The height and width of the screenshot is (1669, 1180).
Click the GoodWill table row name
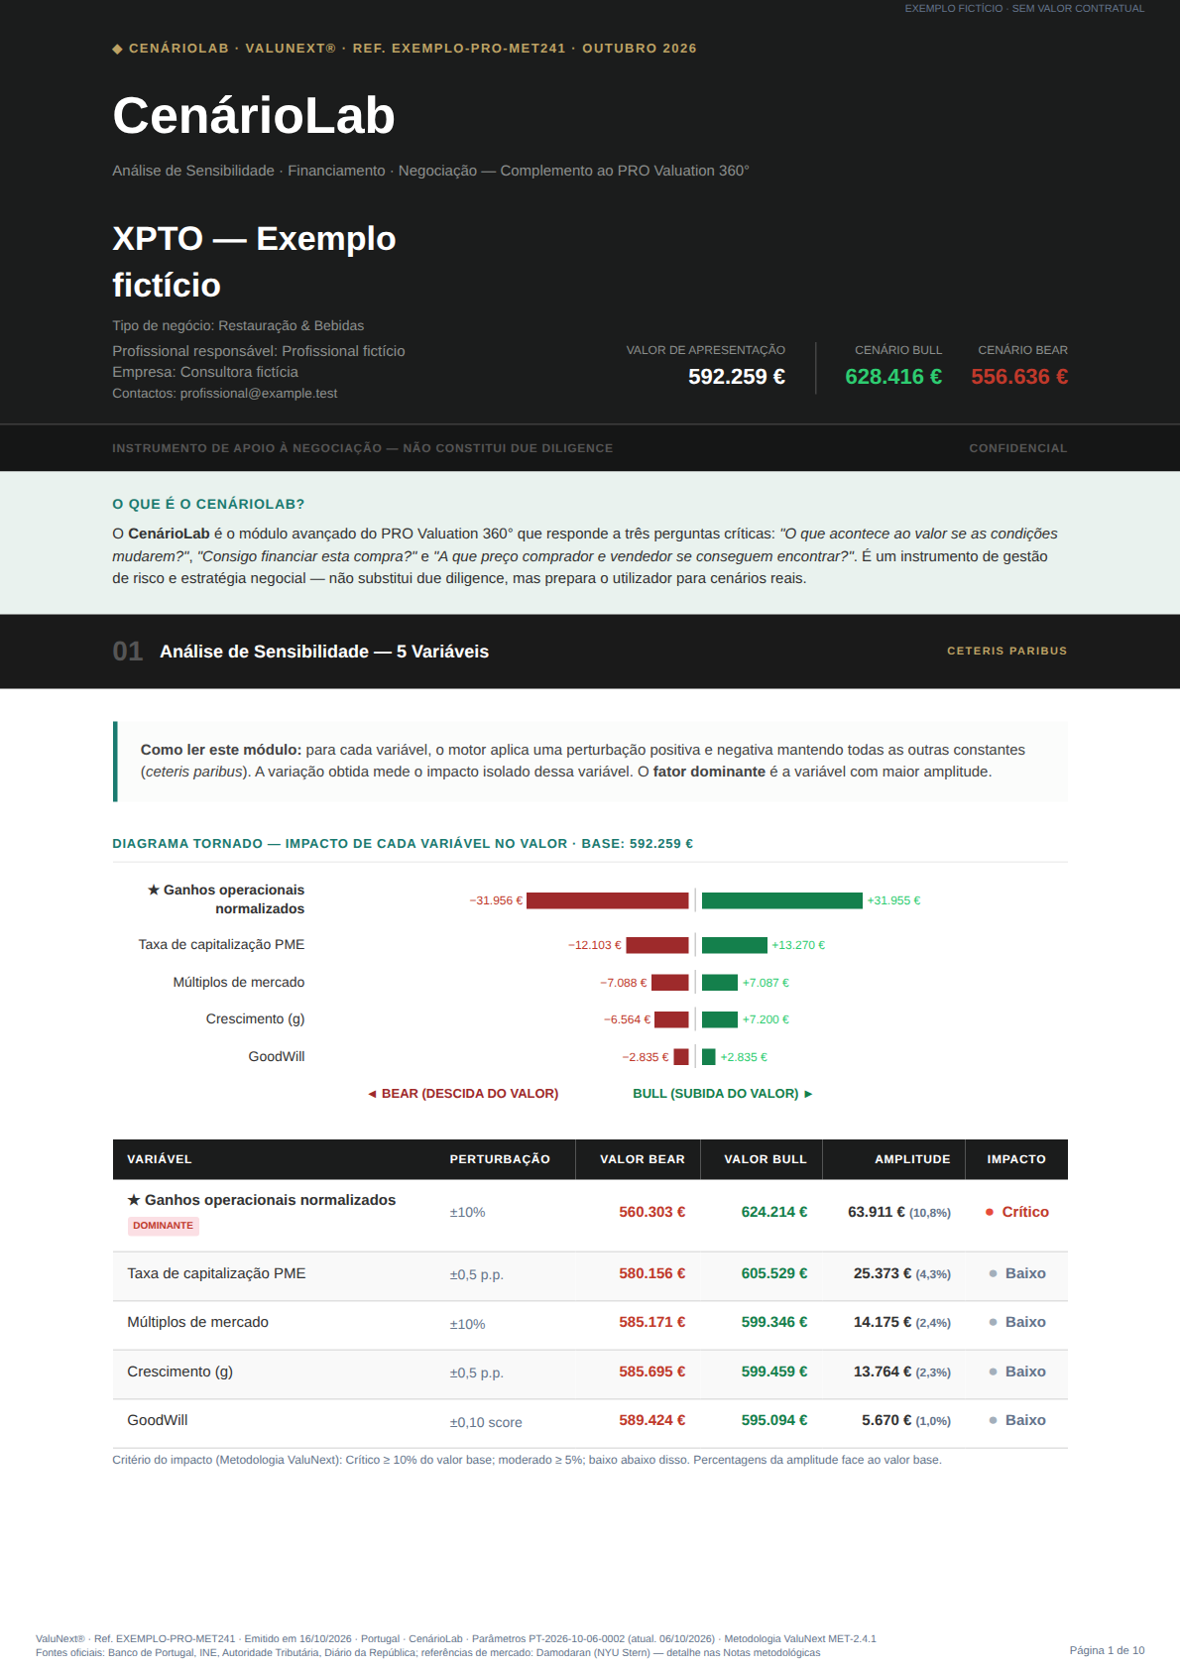click(158, 1420)
